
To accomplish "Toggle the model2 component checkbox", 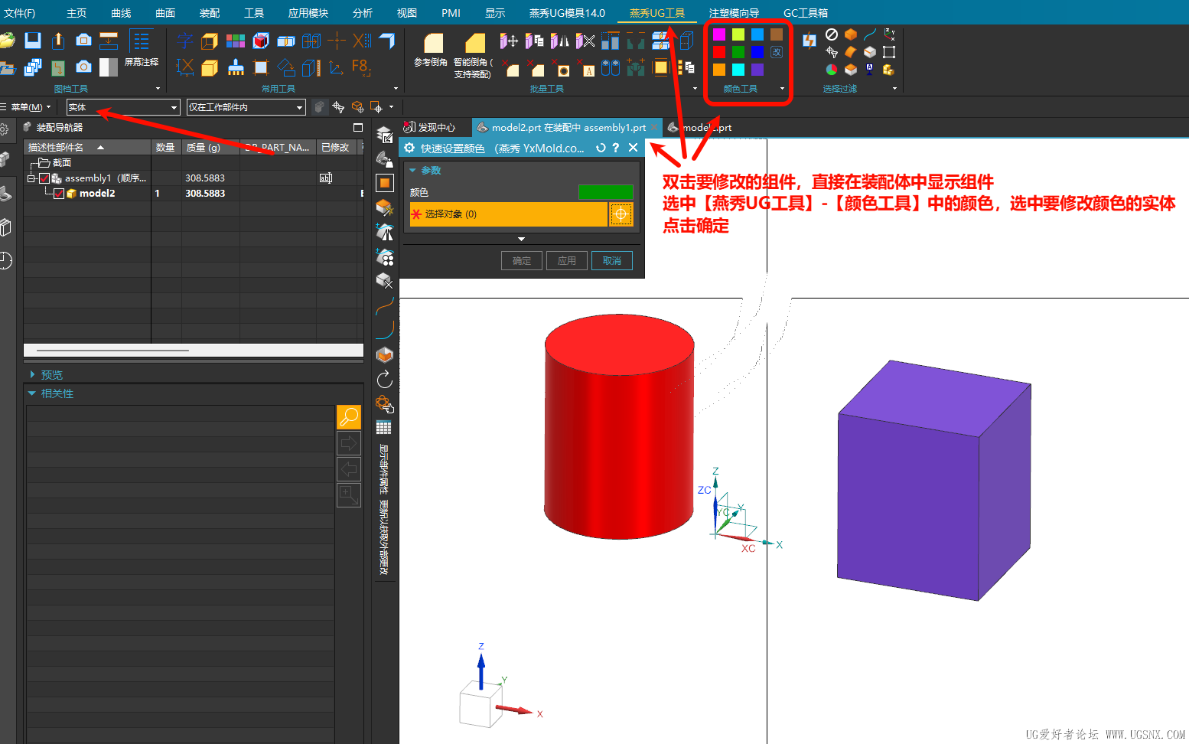I will pyautogui.click(x=59, y=194).
